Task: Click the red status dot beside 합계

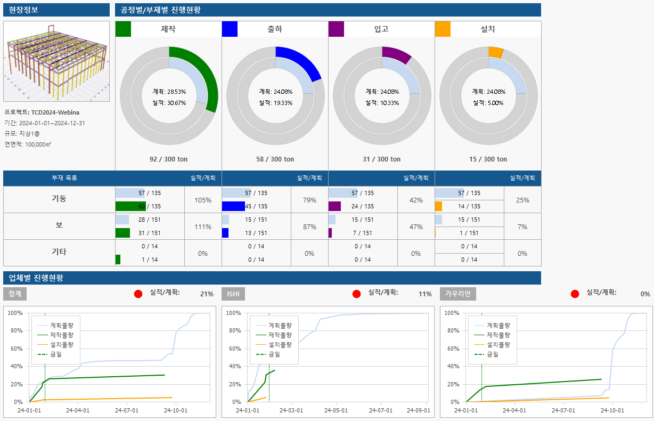Action: [138, 294]
